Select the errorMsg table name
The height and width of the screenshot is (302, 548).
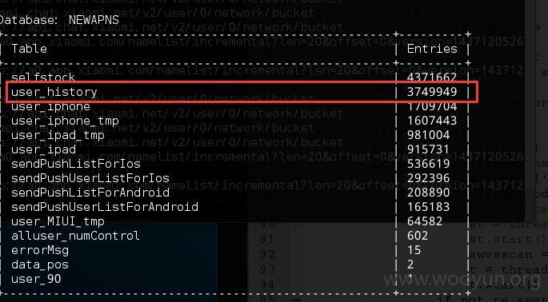tap(40, 250)
